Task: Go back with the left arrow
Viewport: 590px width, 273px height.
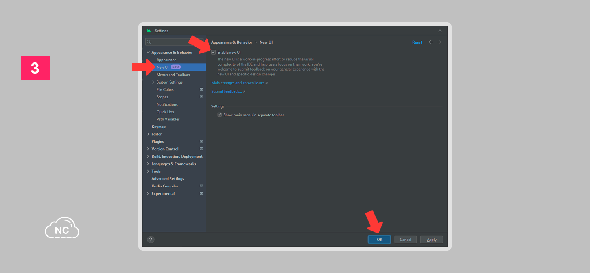Action: point(431,42)
